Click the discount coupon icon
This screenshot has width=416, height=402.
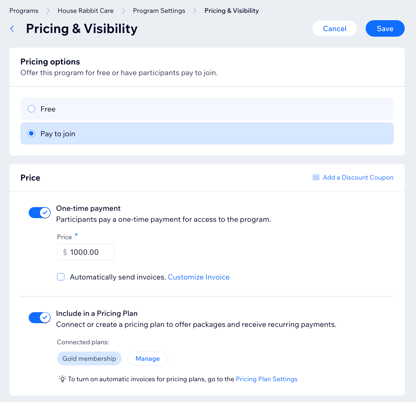point(316,177)
